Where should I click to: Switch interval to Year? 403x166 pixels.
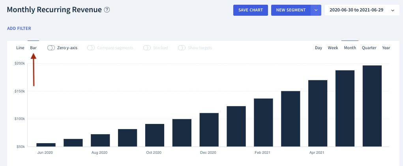coord(386,48)
